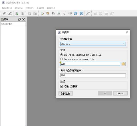Click the tile windows vertically icon

point(101,13)
